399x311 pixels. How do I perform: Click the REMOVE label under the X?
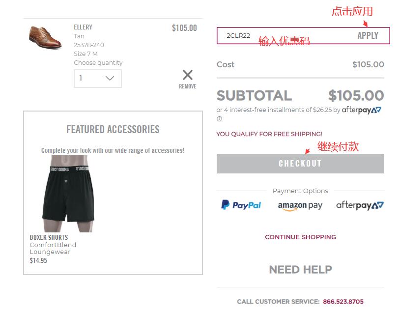click(188, 86)
